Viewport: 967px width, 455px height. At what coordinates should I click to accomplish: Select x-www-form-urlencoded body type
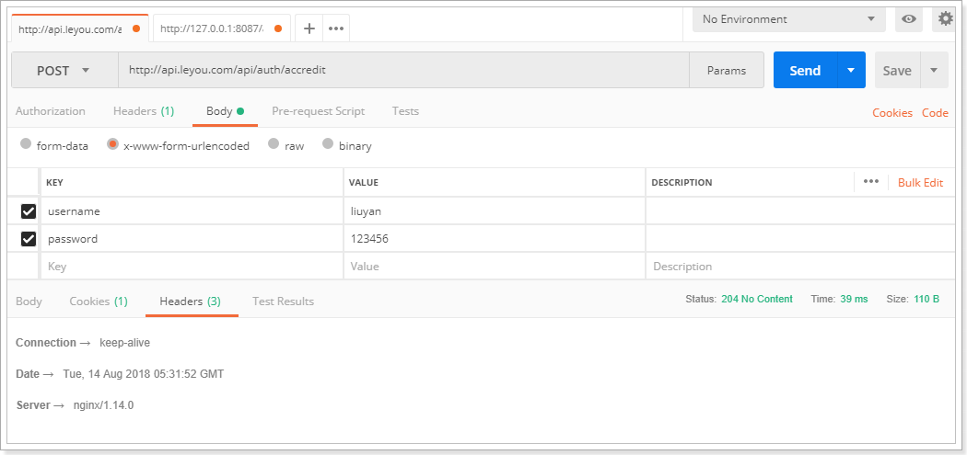click(112, 144)
